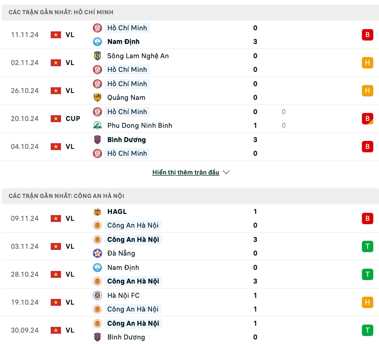This screenshot has height=344, width=379.
Task: Click the VL league label on 02.11.24 row
Action: click(70, 63)
